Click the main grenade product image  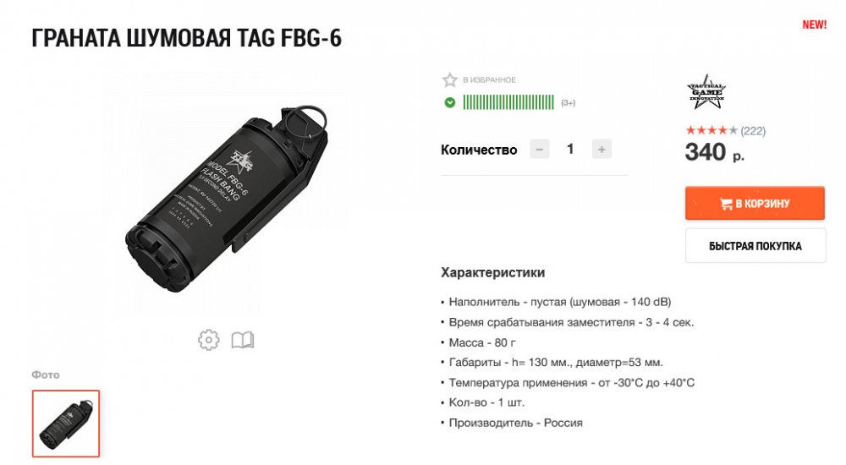227,199
